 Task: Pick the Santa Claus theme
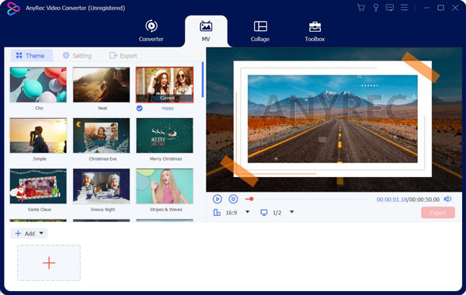pos(38,186)
